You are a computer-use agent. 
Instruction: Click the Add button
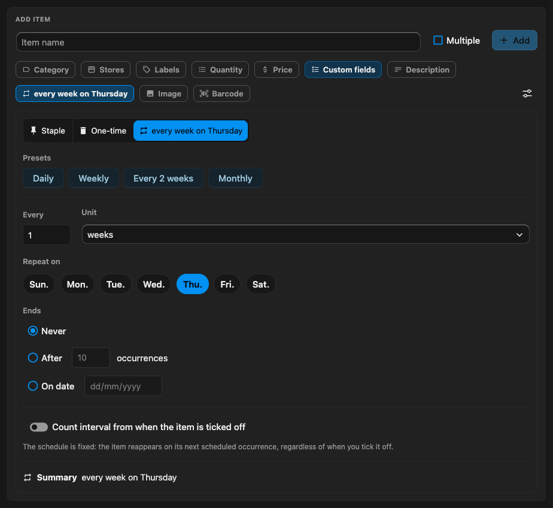[515, 40]
